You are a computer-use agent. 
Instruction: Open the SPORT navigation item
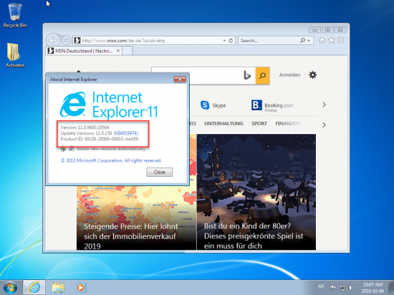pos(259,124)
